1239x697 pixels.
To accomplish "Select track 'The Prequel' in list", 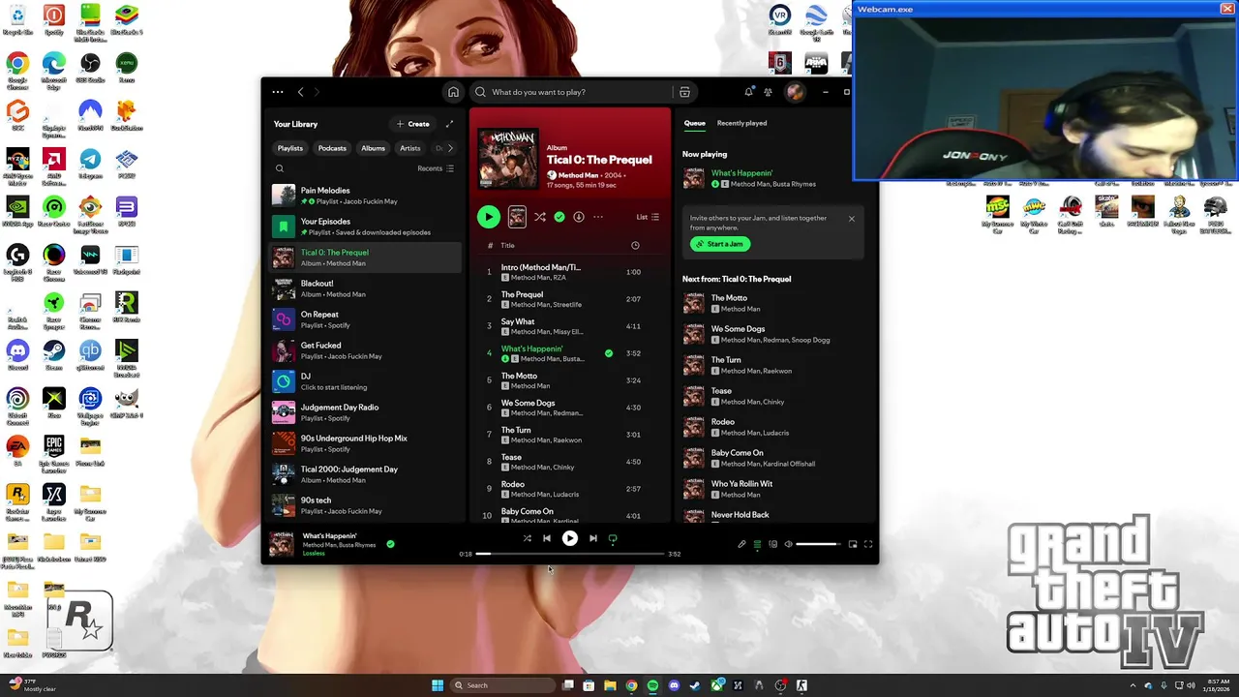I will (x=570, y=299).
